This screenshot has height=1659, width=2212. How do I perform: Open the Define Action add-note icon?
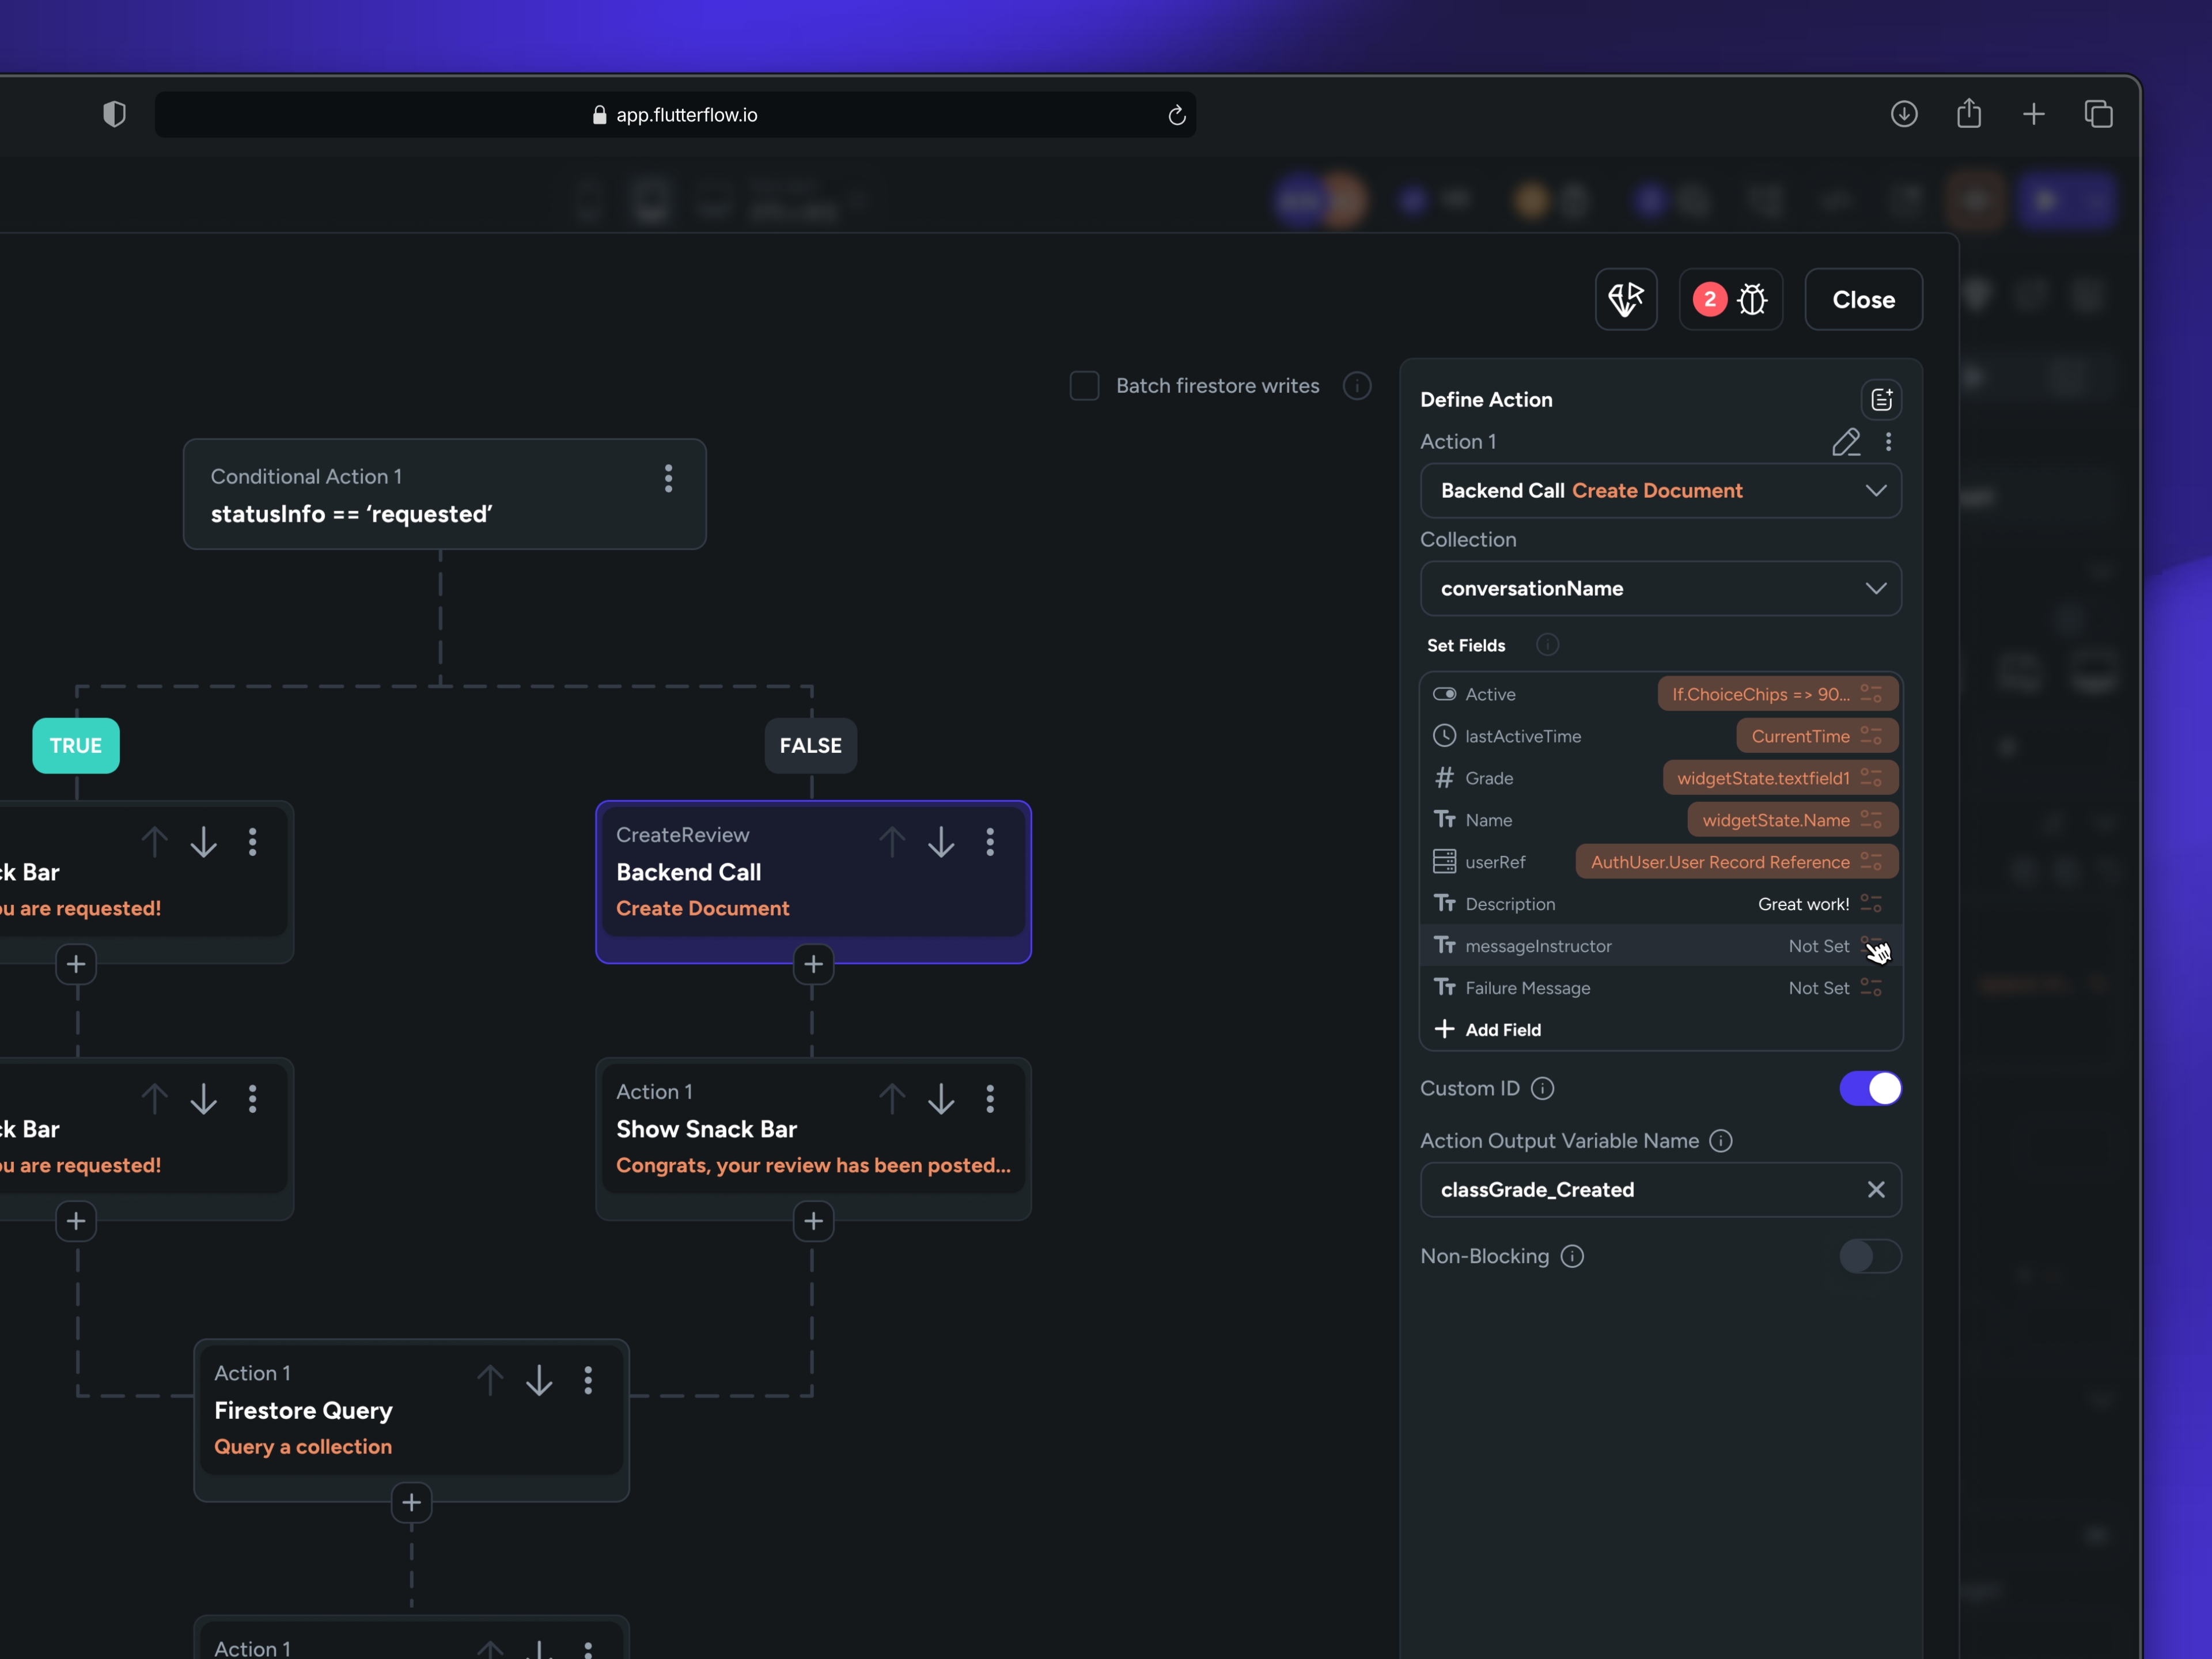[1881, 399]
